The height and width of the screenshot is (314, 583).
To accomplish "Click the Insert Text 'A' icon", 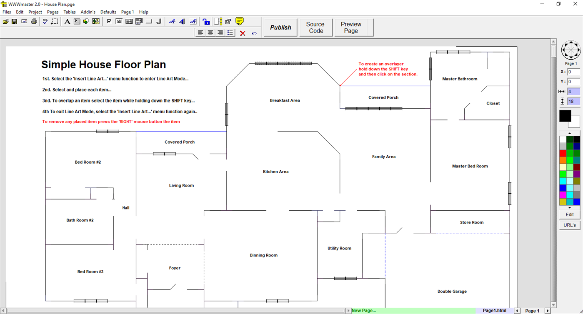I will [x=67, y=21].
